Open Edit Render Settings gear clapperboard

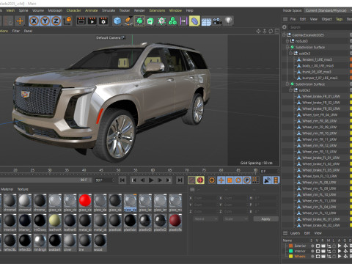coord(103,21)
